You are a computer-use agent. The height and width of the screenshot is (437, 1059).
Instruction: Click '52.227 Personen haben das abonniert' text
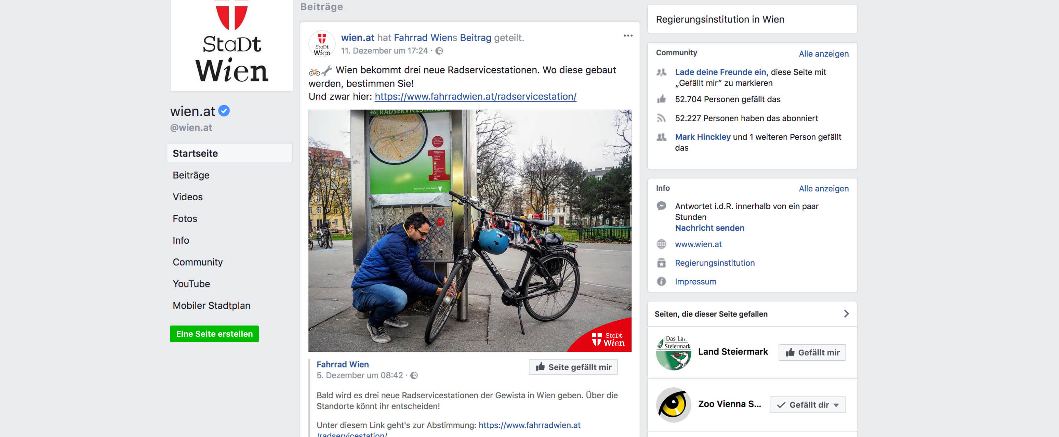pyautogui.click(x=746, y=119)
